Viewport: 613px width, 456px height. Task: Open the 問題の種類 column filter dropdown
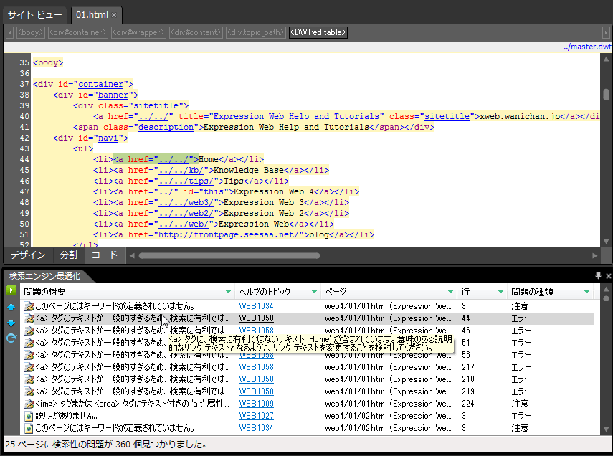click(x=586, y=292)
